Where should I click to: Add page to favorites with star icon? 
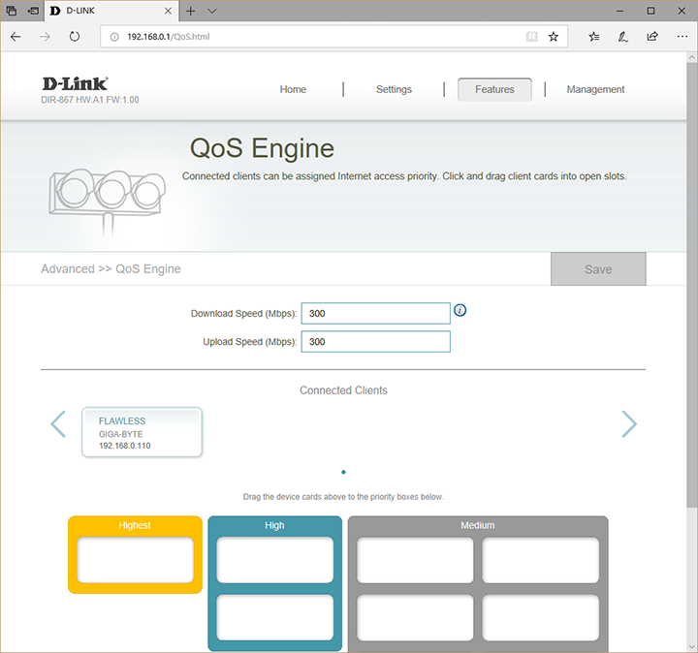click(554, 37)
